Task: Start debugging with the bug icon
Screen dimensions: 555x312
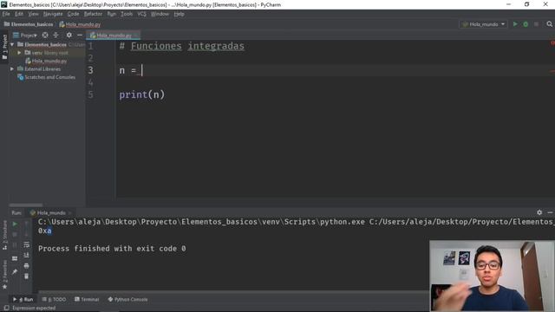Action: pos(526,24)
